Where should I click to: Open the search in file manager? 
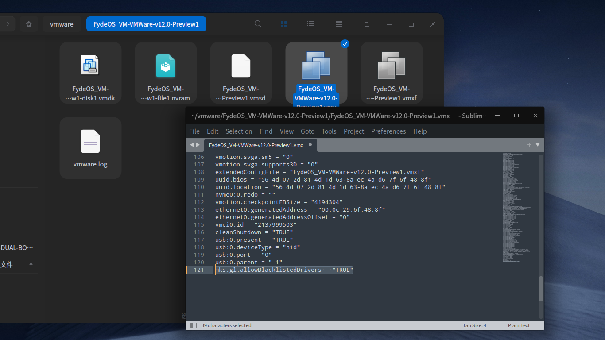pos(258,24)
